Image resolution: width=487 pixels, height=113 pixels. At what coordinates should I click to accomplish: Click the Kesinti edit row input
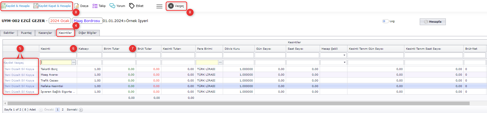point(56,62)
